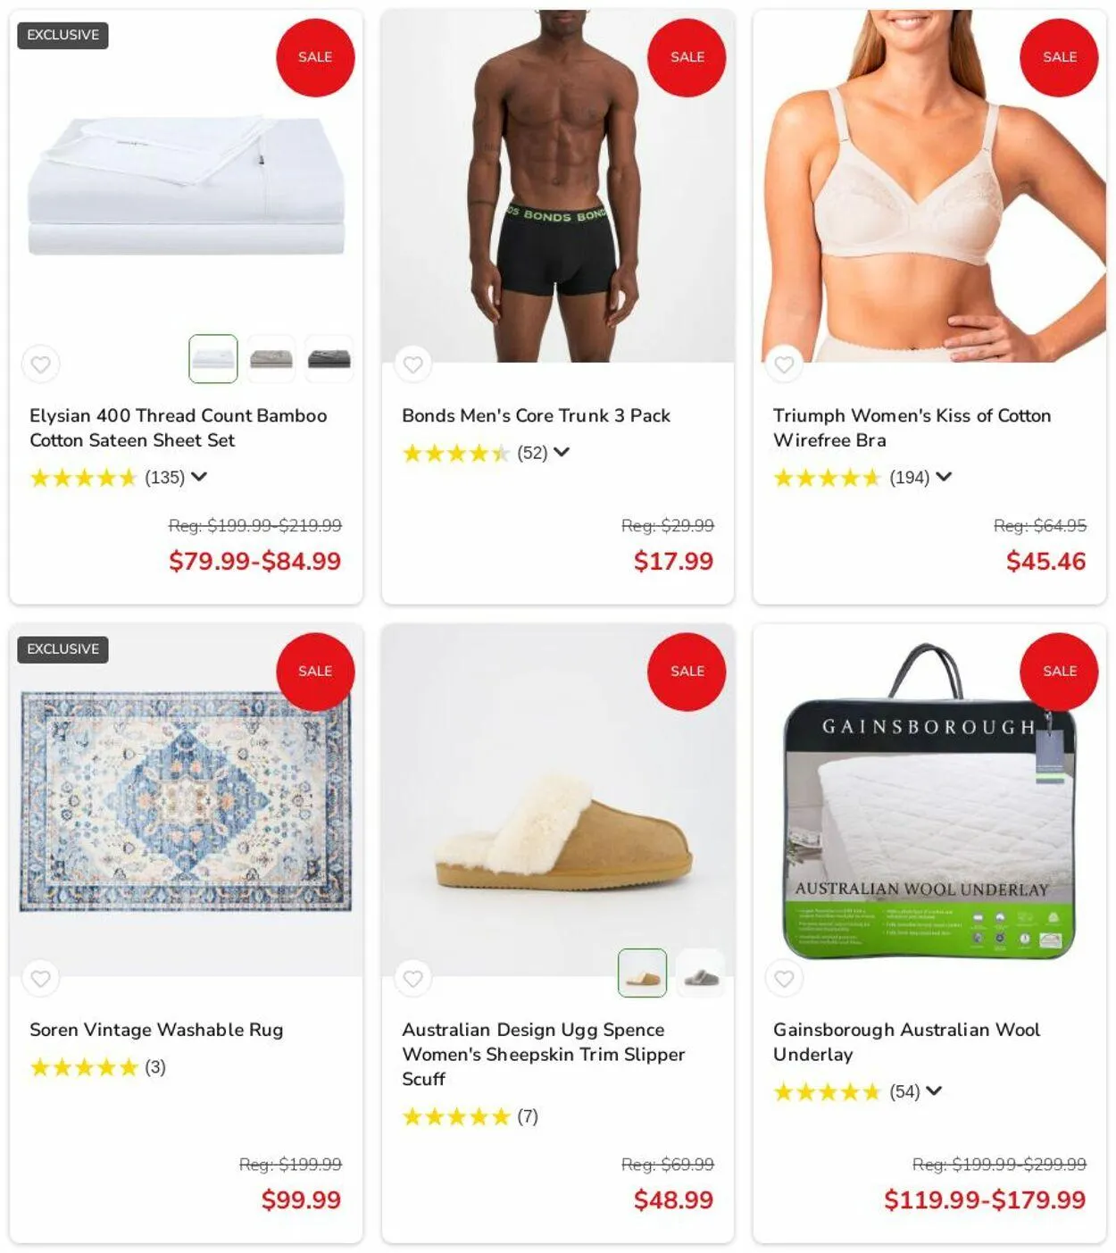
Task: Open rating chevron beside 194 Triumph reviews
Action: pos(944,477)
